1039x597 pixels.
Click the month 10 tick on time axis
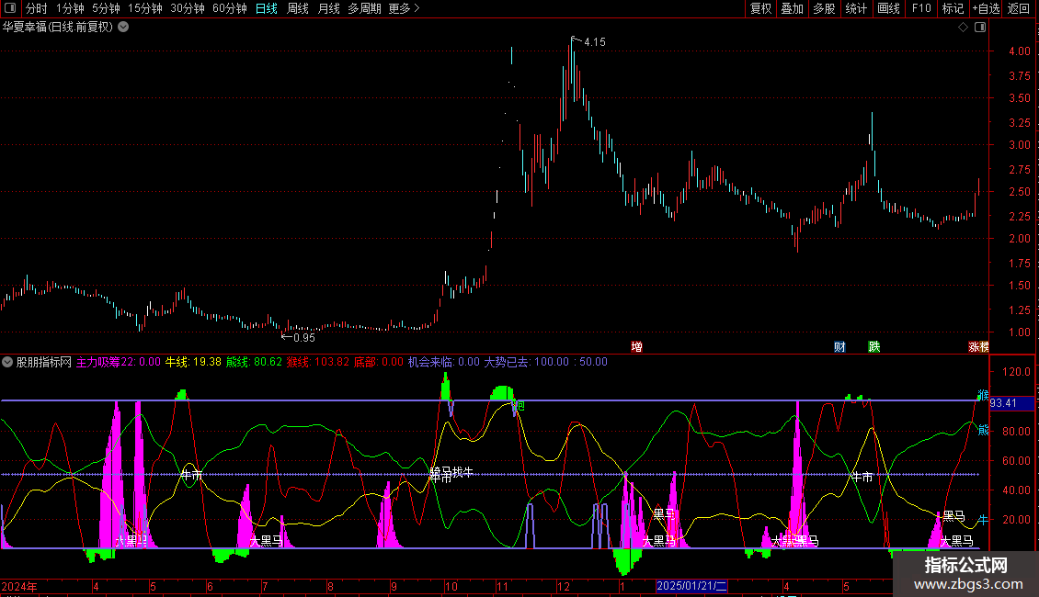point(451,586)
